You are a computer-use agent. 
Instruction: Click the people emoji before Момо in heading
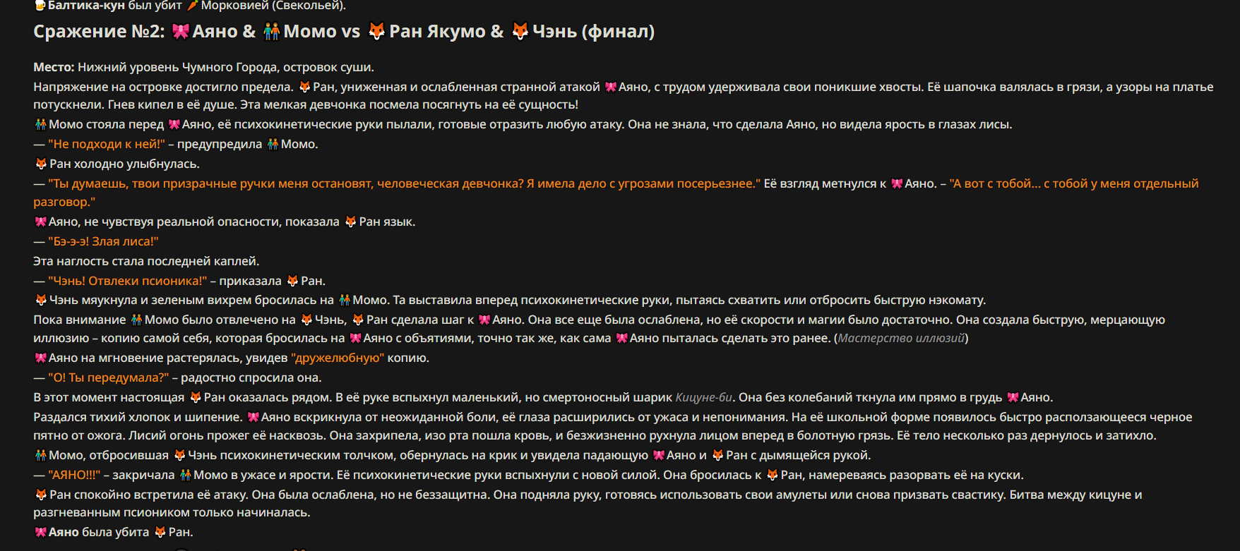click(x=272, y=32)
